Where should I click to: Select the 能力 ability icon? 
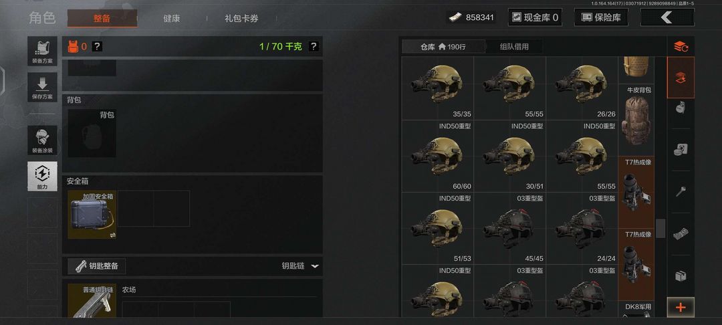pos(42,177)
